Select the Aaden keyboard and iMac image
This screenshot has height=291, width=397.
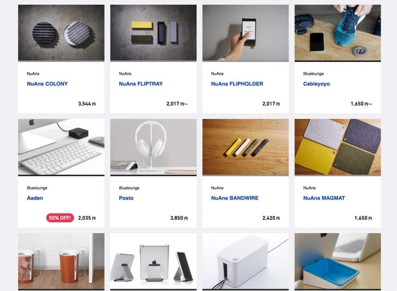pyautogui.click(x=61, y=147)
